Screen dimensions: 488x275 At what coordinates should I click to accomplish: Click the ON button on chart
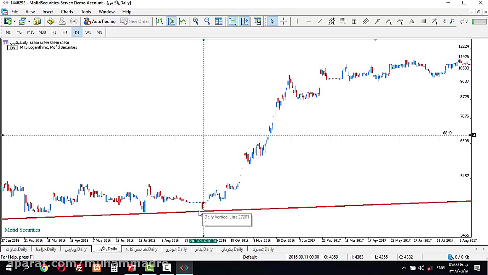12,48
